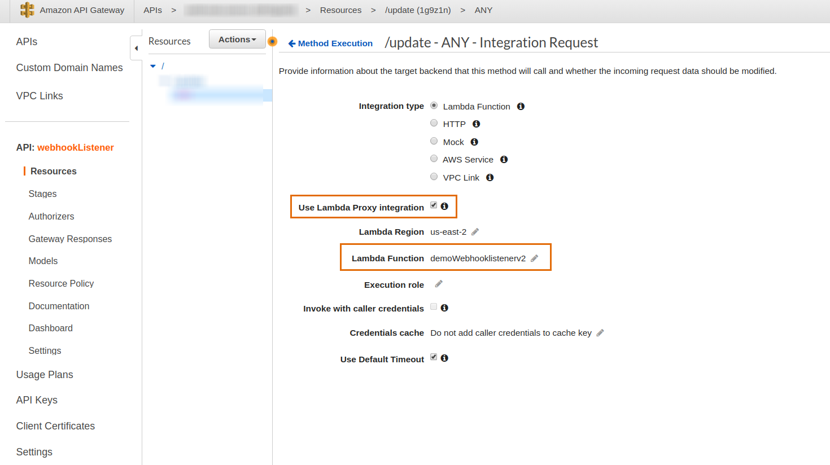Click Resources breadcrumb in top bar

[340, 10]
